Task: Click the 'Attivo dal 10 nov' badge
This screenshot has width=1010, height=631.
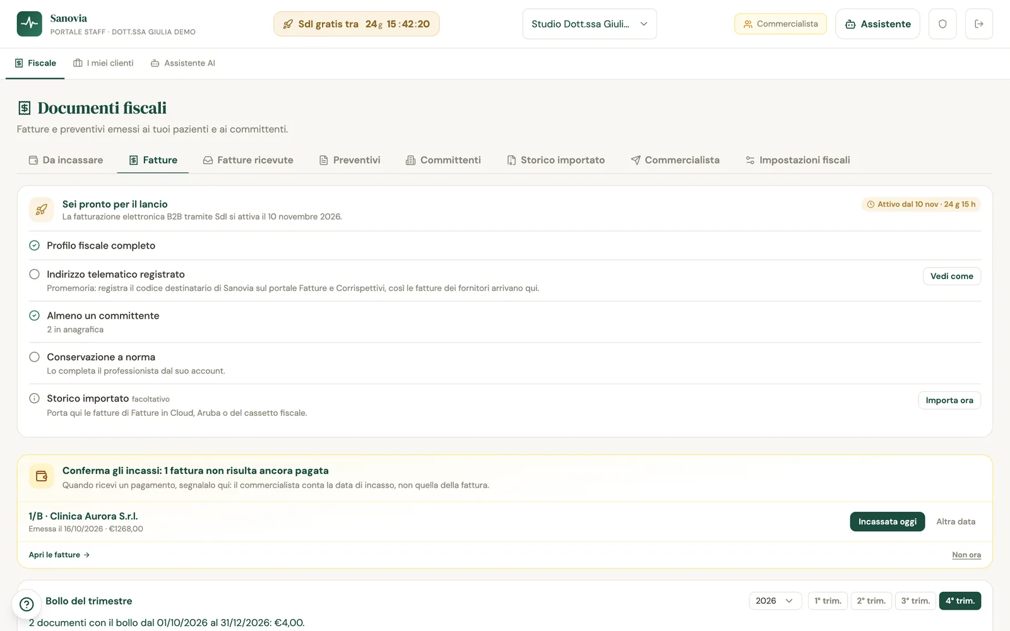Action: pos(921,204)
